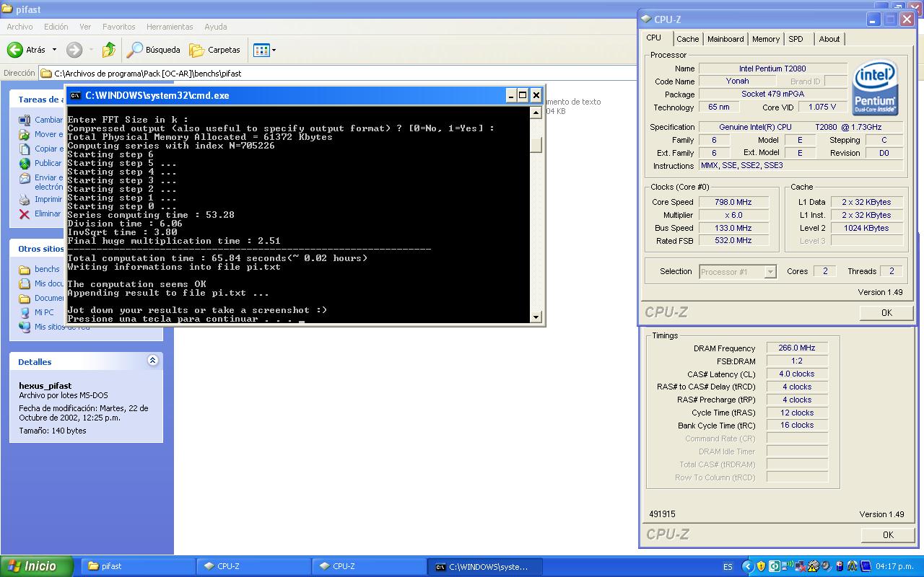Open the Herramientas menu
This screenshot has width=924, height=577.
click(170, 27)
